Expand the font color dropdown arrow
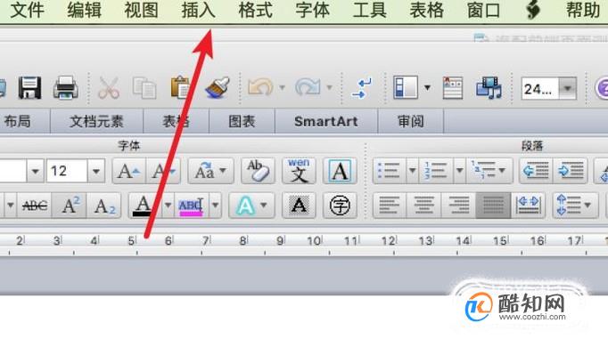The image size is (608, 355). tap(168, 206)
